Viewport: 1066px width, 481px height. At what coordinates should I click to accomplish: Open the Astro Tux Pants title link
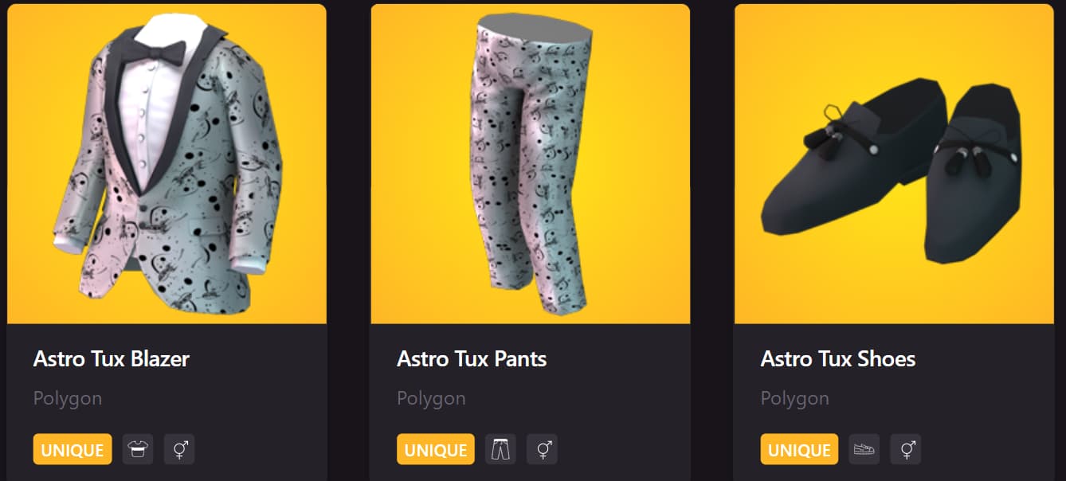[x=472, y=358]
